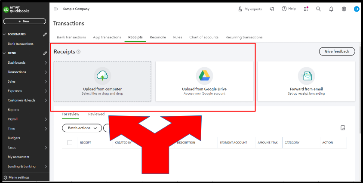Viewport: 363px width, 183px height.
Task: Click Select files or drag and drop text
Action: click(102, 93)
